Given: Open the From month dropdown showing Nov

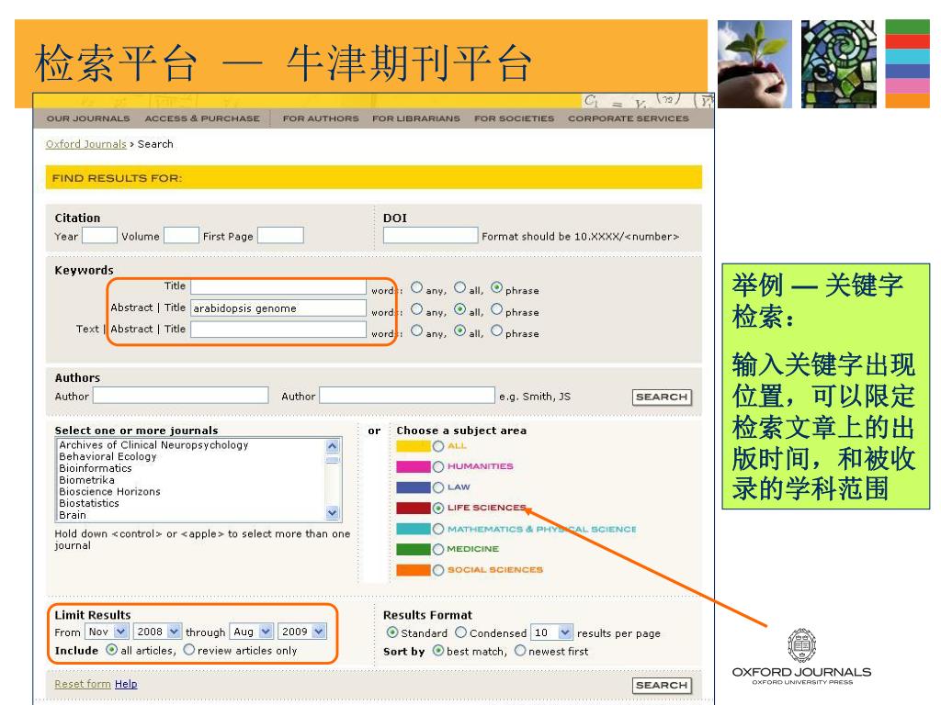Looking at the screenshot, I should tap(107, 632).
